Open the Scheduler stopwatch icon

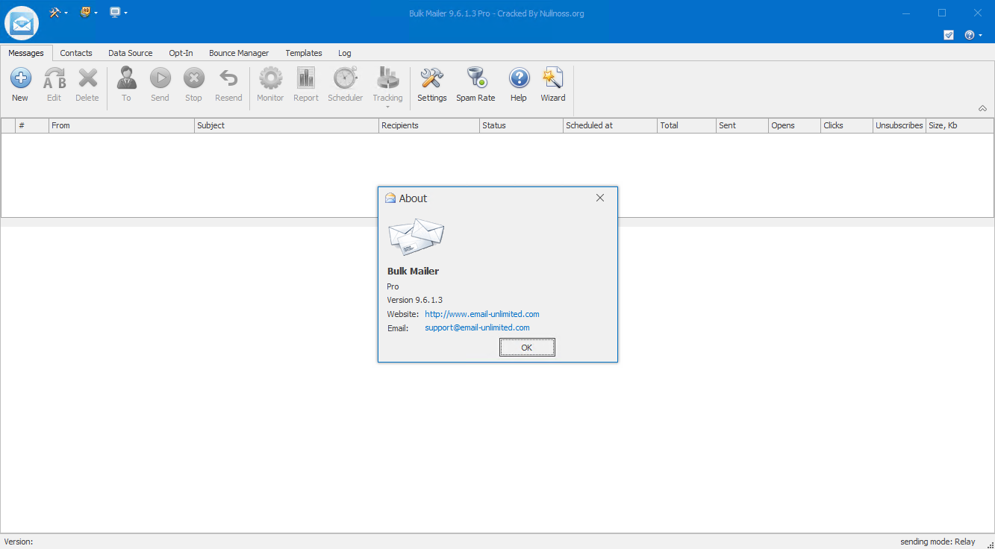tap(345, 78)
